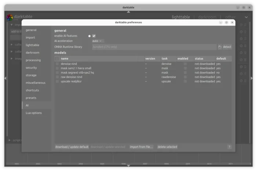This screenshot has width=257, height=171.
Task: Click 'not downloaded' status of denoise nind
Action: (x=205, y=64)
